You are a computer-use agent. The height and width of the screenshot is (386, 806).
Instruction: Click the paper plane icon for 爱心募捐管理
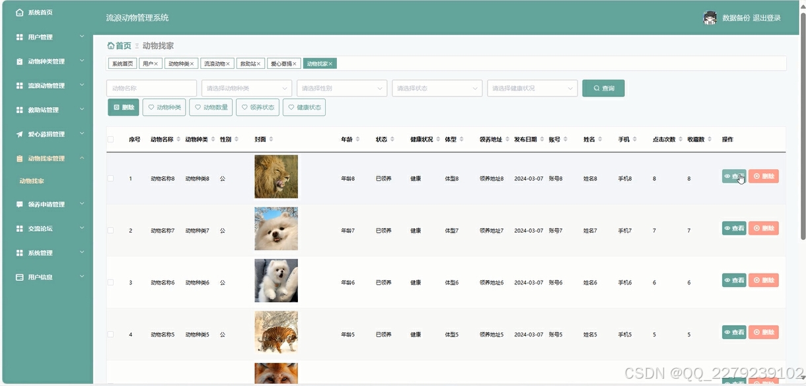pyautogui.click(x=20, y=134)
